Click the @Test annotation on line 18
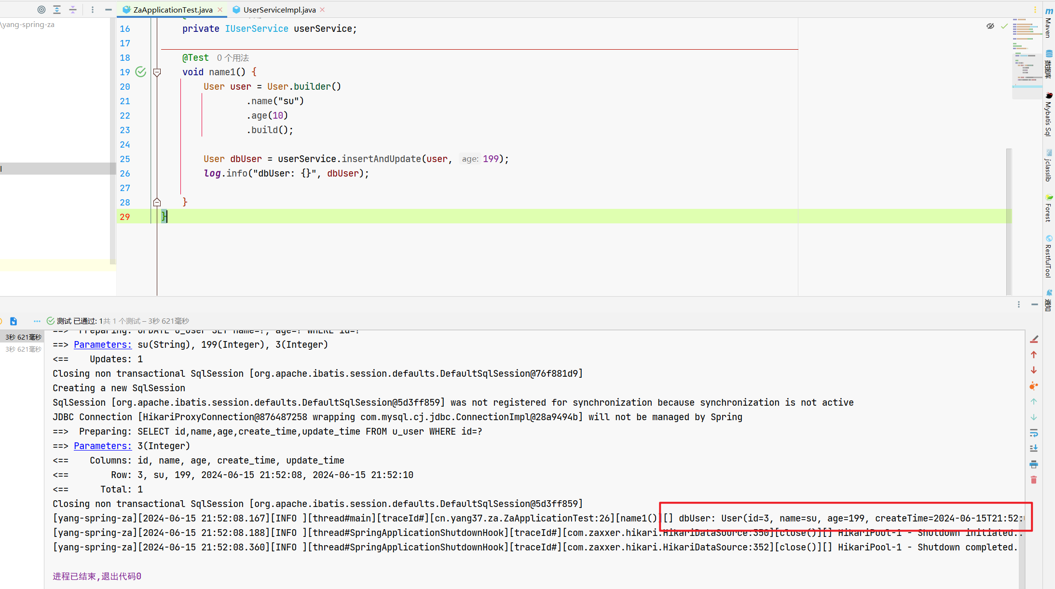The width and height of the screenshot is (1055, 589). click(195, 58)
